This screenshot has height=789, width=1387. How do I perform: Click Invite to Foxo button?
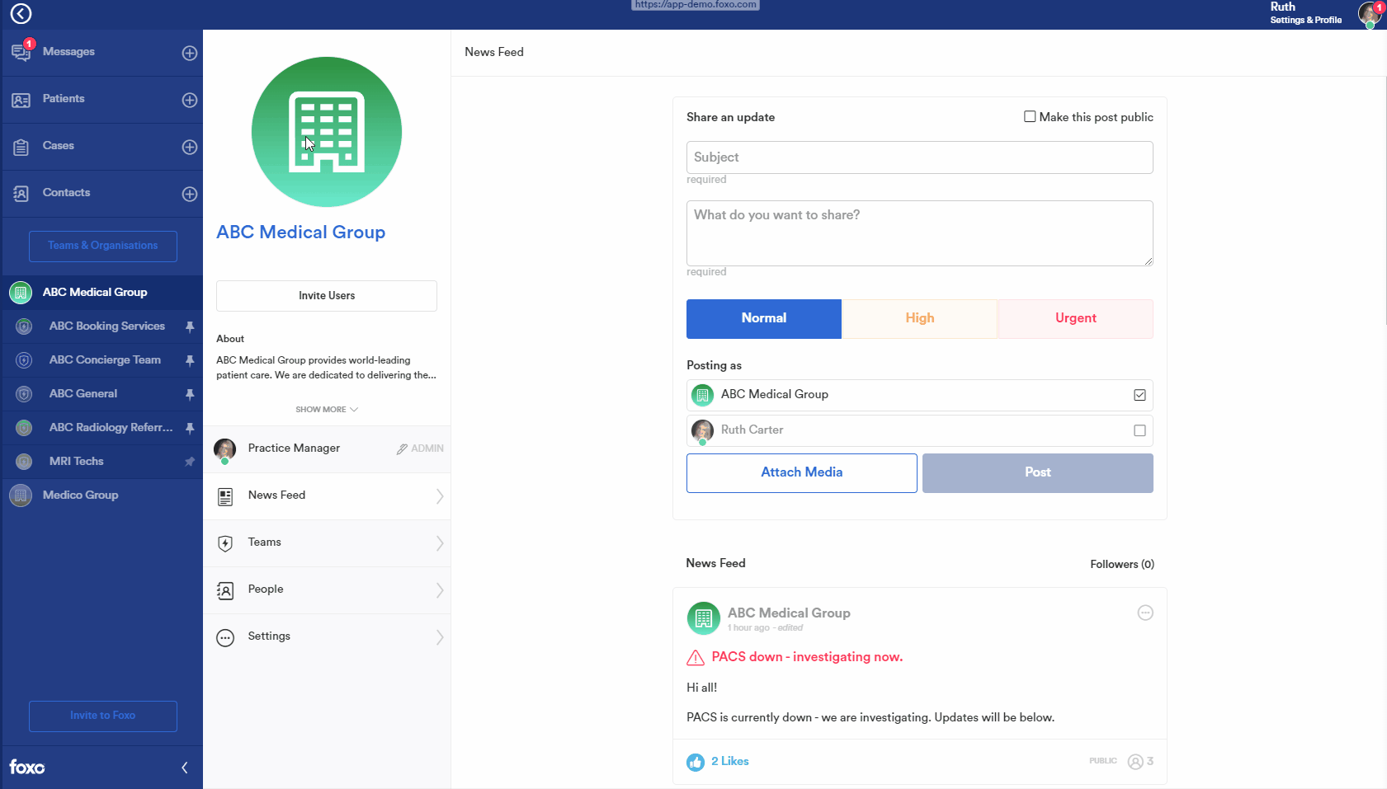click(x=103, y=716)
